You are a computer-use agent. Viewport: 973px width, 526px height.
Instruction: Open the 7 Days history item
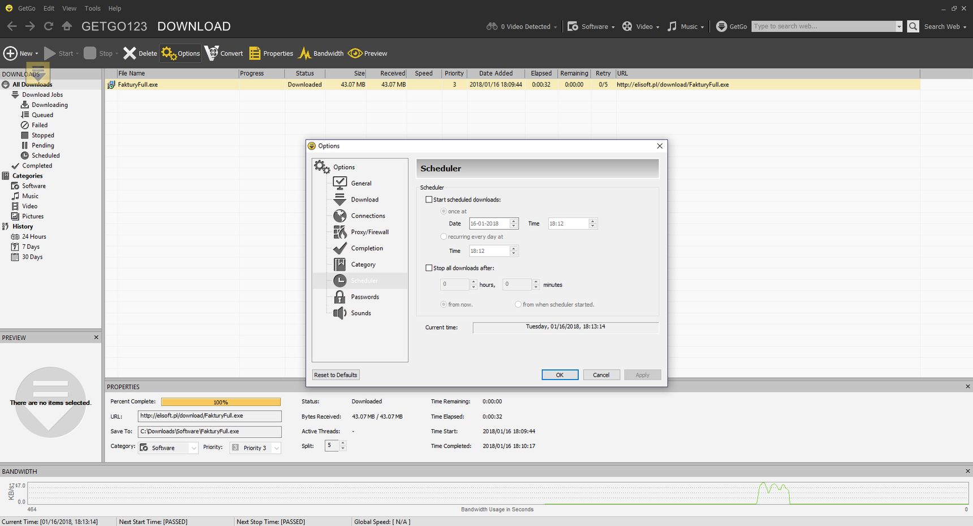coord(31,247)
